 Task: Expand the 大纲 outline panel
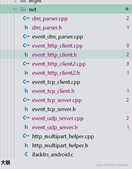coord(5,162)
